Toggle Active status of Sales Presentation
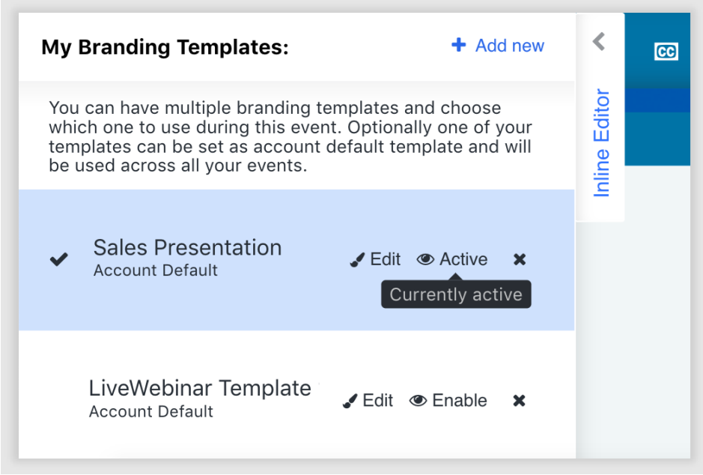The height and width of the screenshot is (475, 703). coord(463,259)
